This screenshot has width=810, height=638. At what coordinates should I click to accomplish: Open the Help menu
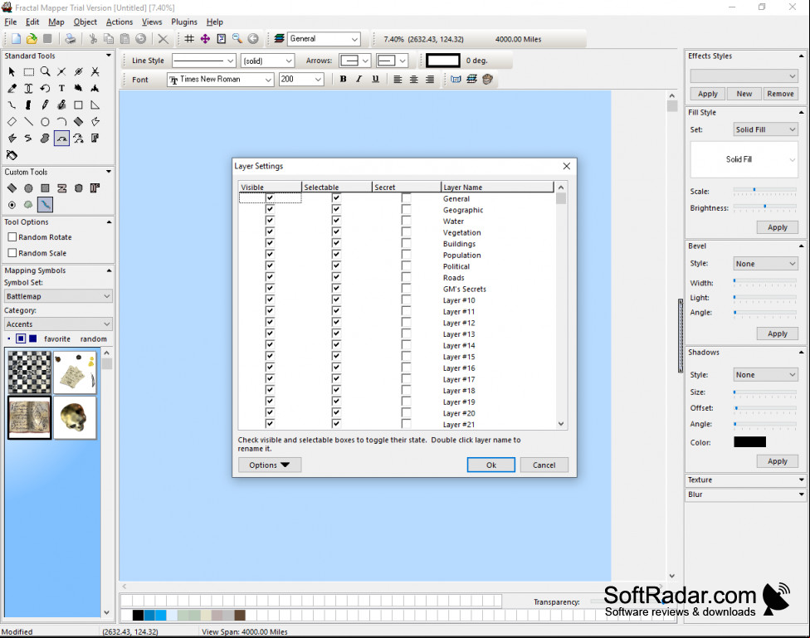(215, 22)
